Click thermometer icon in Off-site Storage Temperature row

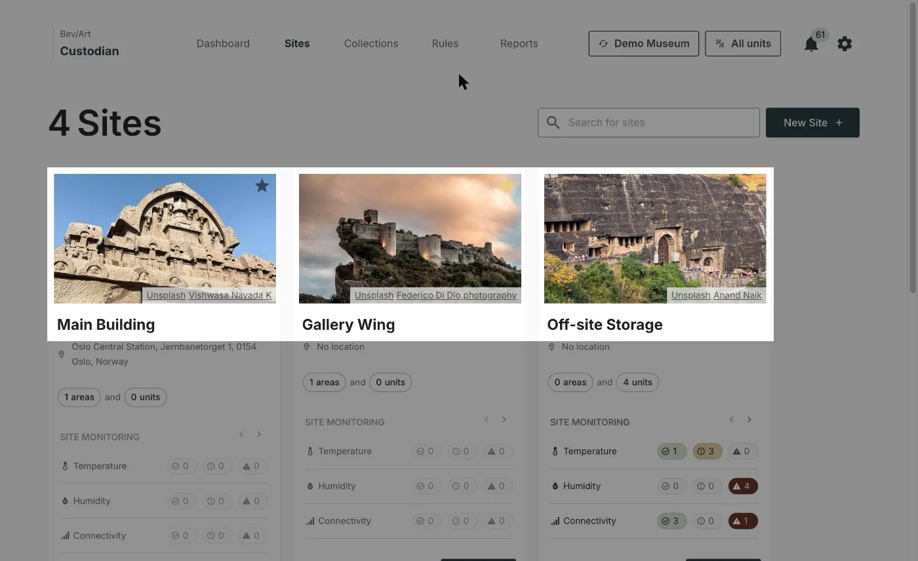tap(555, 451)
